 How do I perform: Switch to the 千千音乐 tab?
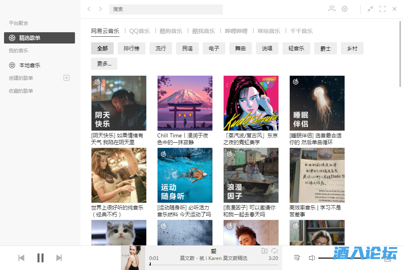301,31
